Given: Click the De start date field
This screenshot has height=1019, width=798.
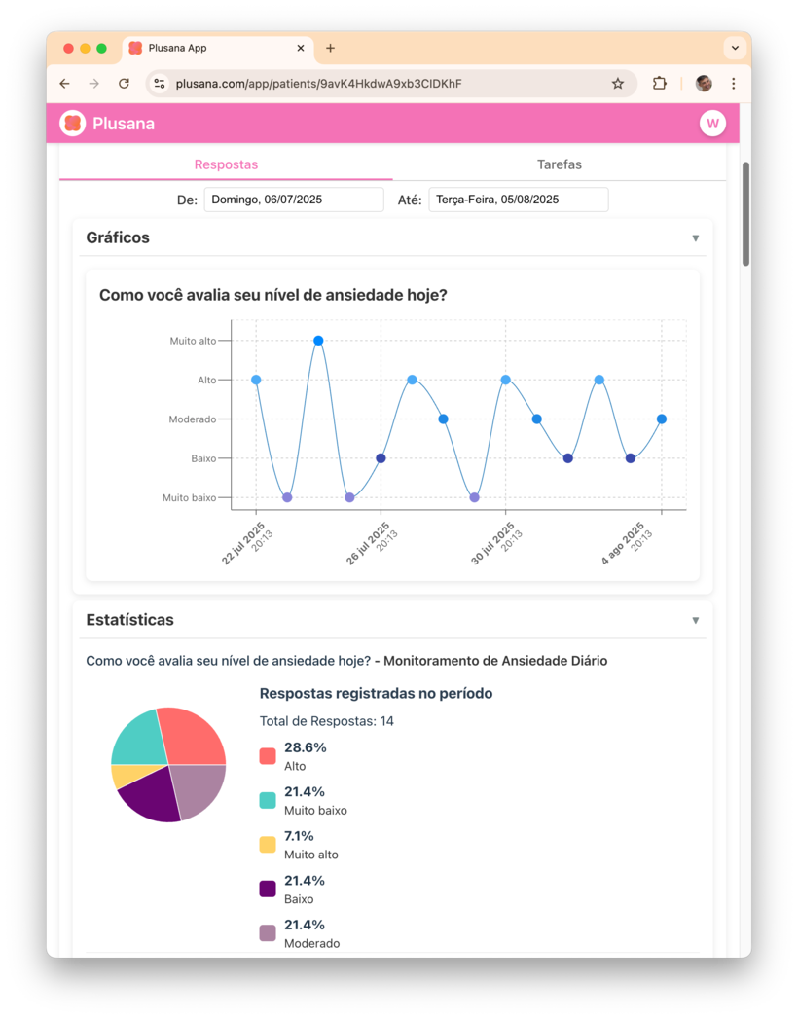Looking at the screenshot, I should coord(293,200).
